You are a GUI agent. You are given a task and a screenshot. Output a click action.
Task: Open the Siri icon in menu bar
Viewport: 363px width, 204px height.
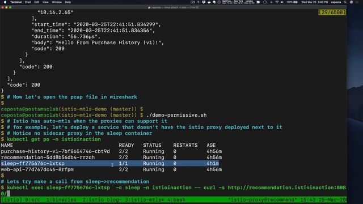(x=352, y=2)
